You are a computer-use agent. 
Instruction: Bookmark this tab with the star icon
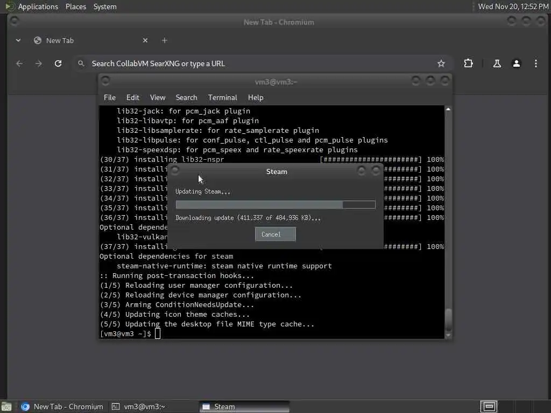(x=441, y=63)
